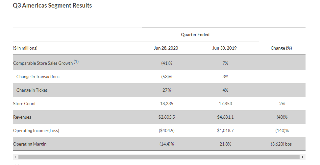Image resolution: width=320 pixels, height=165 pixels.
Task: Click the Jun 28, 2020 column header
Action: [166, 48]
